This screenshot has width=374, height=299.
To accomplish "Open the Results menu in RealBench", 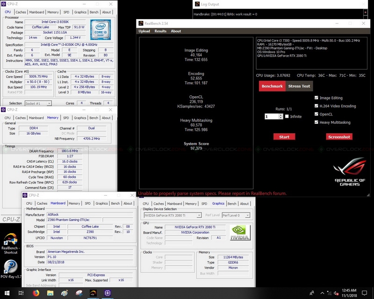I will click(x=160, y=31).
